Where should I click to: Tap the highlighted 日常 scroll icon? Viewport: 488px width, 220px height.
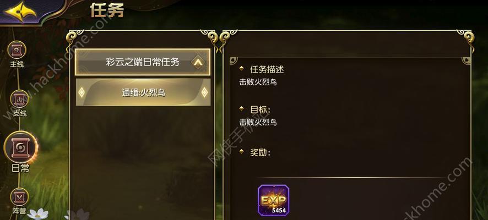20,147
